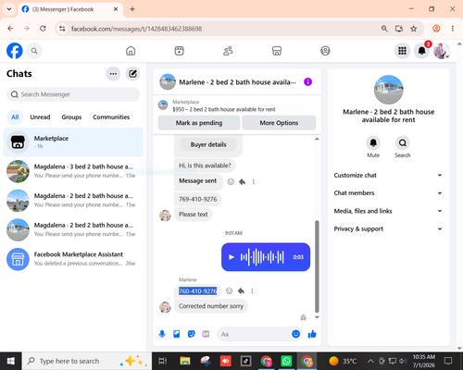Open the browser tab search dropdown
This screenshot has height=370, width=463.
[x=9, y=9]
